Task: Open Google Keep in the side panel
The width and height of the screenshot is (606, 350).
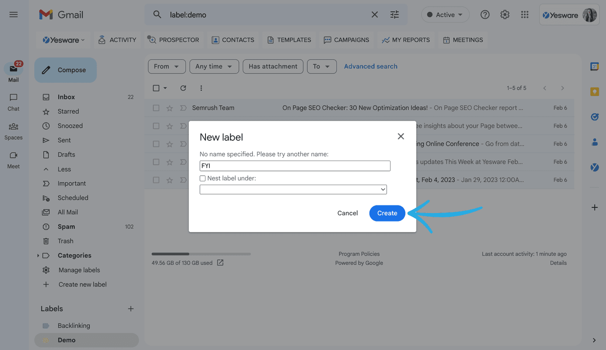Action: (x=594, y=92)
